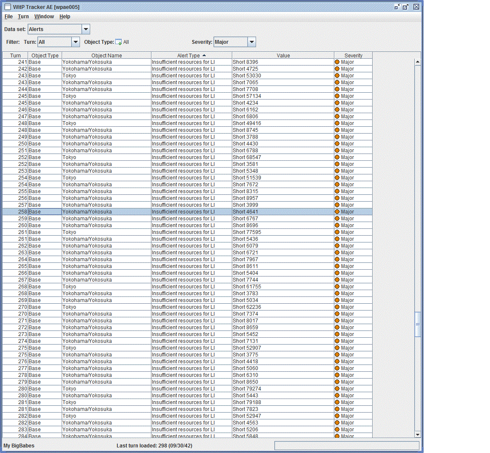Click the orange severity icon for Short 62236

337,307
